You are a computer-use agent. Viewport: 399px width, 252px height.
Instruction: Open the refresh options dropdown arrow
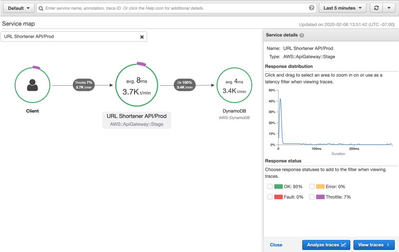pyautogui.click(x=389, y=8)
